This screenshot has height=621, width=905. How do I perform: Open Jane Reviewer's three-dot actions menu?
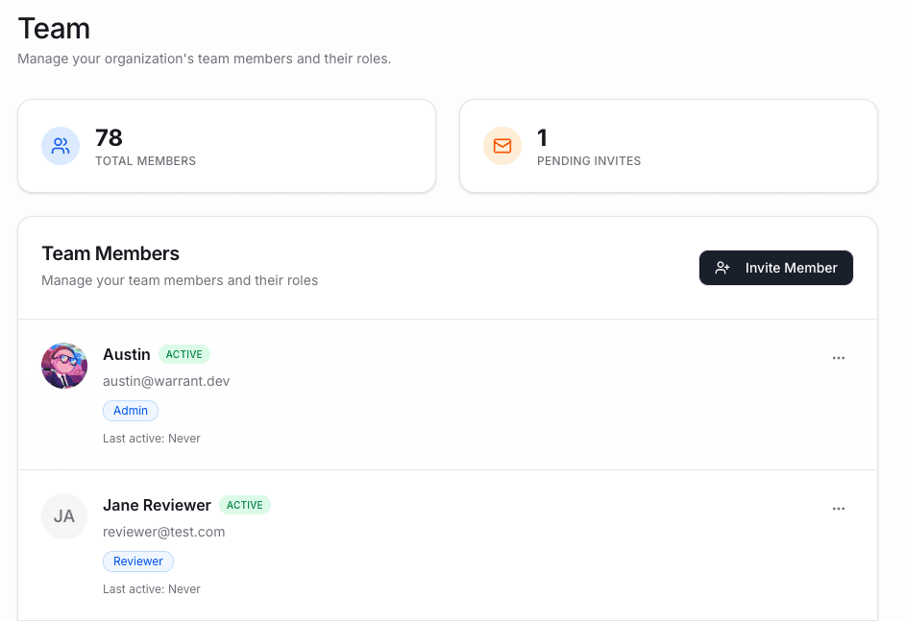pos(838,508)
